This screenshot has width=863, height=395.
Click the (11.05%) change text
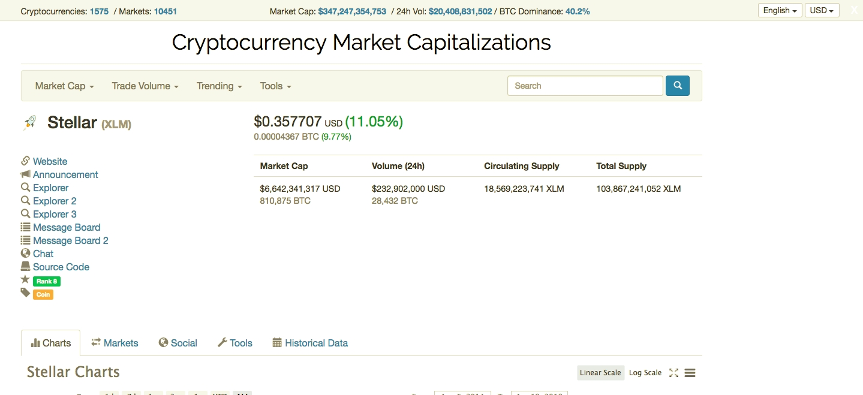tap(374, 122)
